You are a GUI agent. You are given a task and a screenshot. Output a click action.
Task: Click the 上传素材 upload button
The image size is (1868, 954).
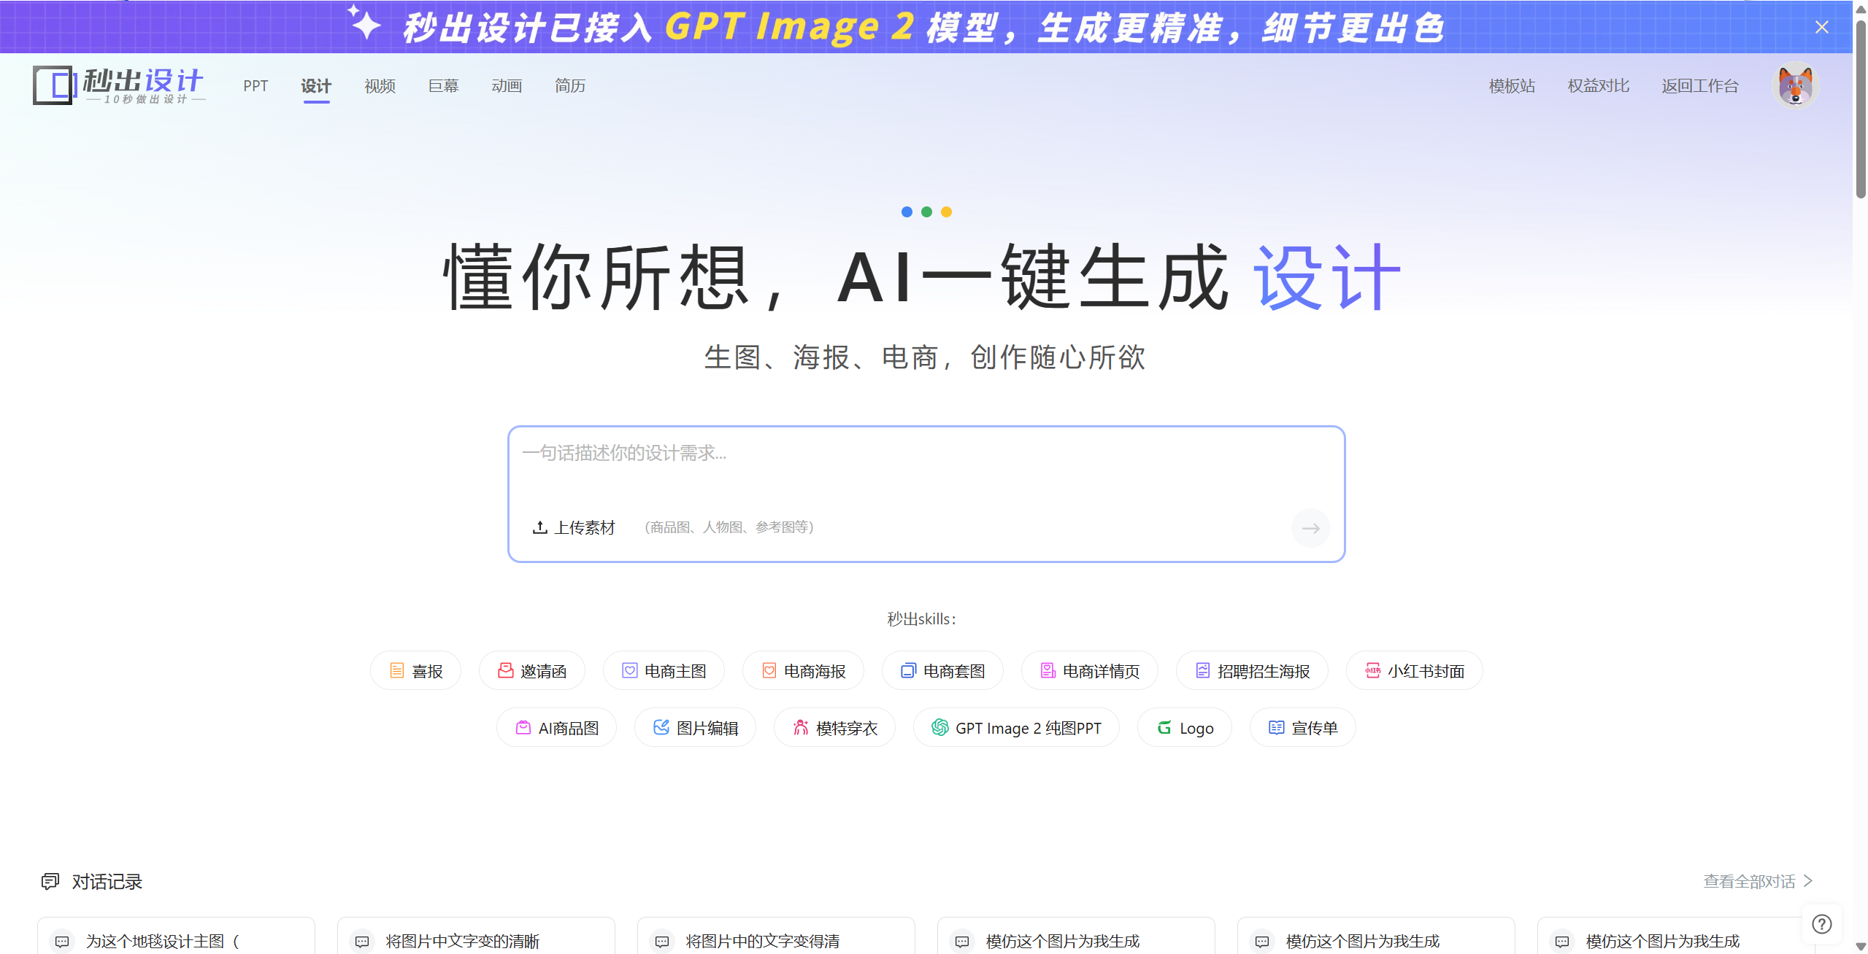click(x=574, y=527)
